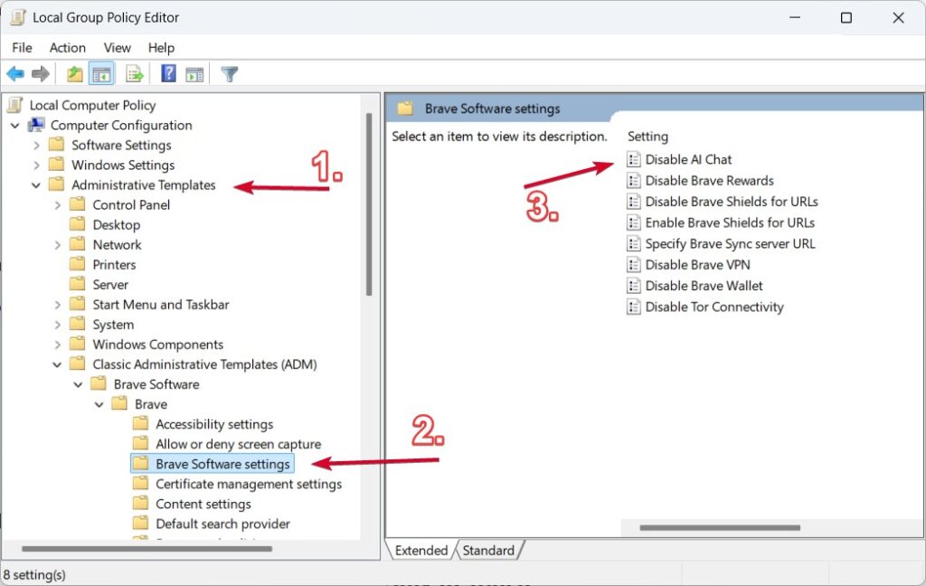Toggle Show/Hide Console Tree toolbar icon
The image size is (926, 586).
101,74
